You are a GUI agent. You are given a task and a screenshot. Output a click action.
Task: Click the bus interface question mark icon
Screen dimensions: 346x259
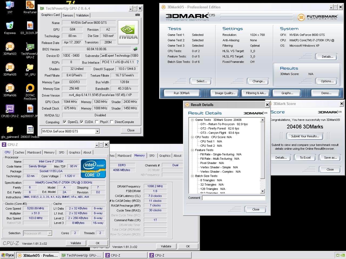[137, 62]
